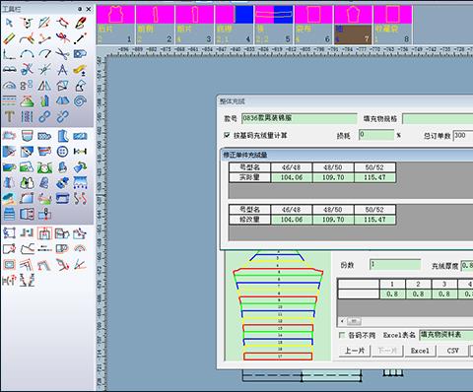
Task: Select the S-curve double line tool
Action: [x=80, y=199]
